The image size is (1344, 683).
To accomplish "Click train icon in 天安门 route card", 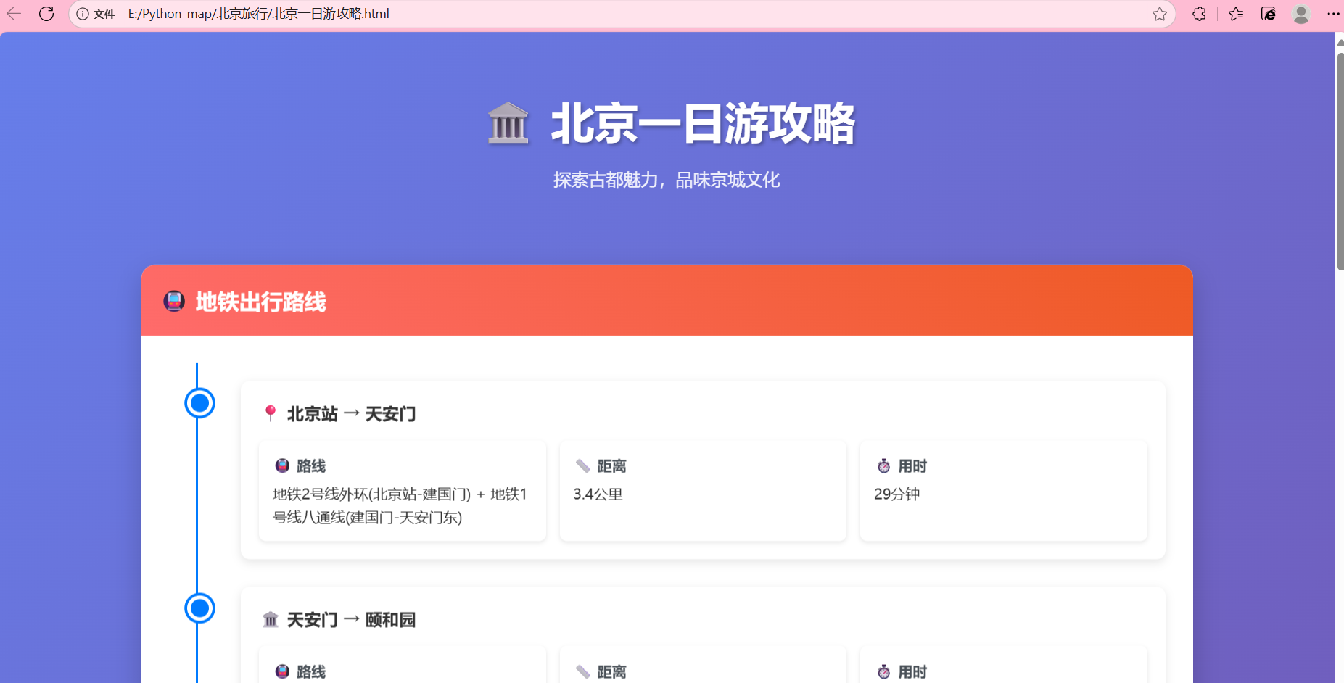I will (x=282, y=671).
